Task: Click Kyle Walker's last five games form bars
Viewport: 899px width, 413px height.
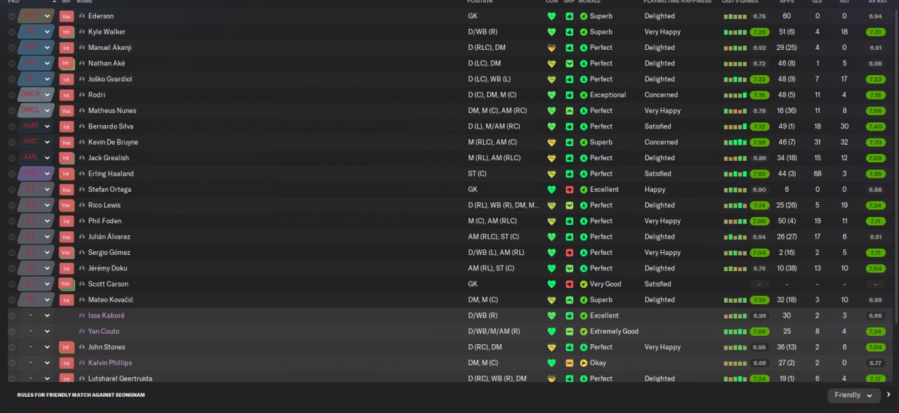Action: [x=735, y=32]
